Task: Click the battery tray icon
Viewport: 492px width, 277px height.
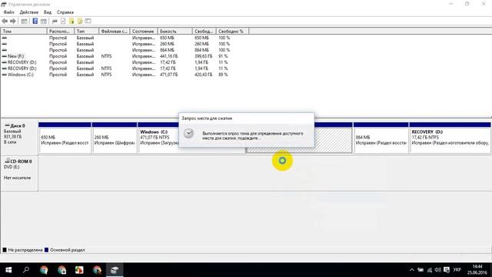Action: click(x=421, y=270)
